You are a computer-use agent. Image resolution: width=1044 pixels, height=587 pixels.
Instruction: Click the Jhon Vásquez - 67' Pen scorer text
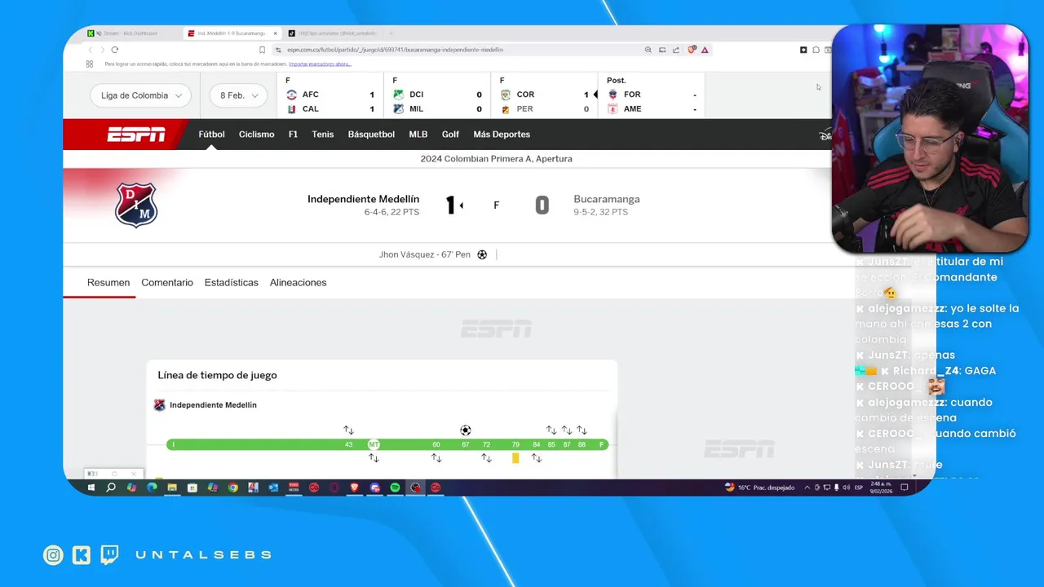click(x=425, y=255)
